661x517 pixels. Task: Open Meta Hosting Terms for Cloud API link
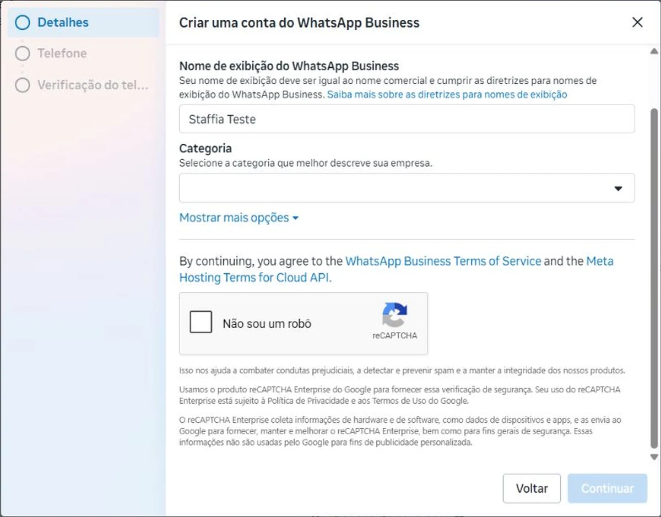(x=396, y=269)
